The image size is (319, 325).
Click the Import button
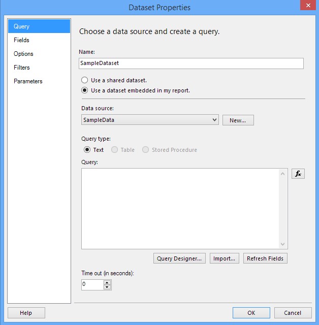click(225, 258)
